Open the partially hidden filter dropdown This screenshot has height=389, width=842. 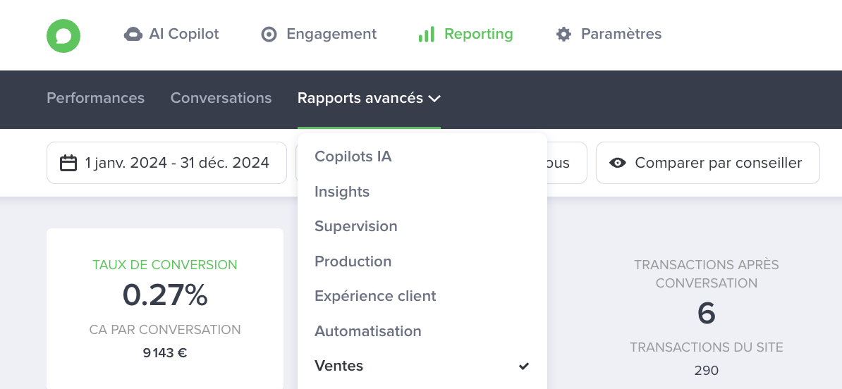coord(566,163)
